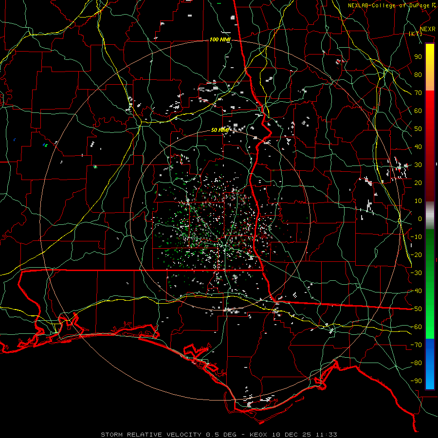Click the blue segment of the color scale
This screenshot has width=438, height=438.
click(x=430, y=364)
